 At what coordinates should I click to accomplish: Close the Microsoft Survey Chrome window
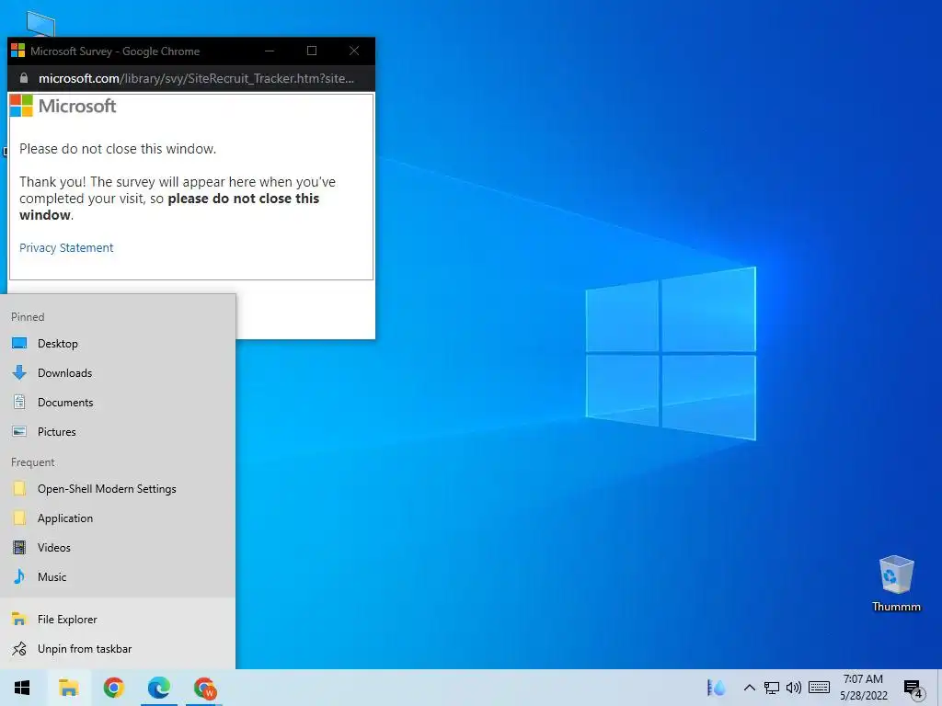pos(354,51)
